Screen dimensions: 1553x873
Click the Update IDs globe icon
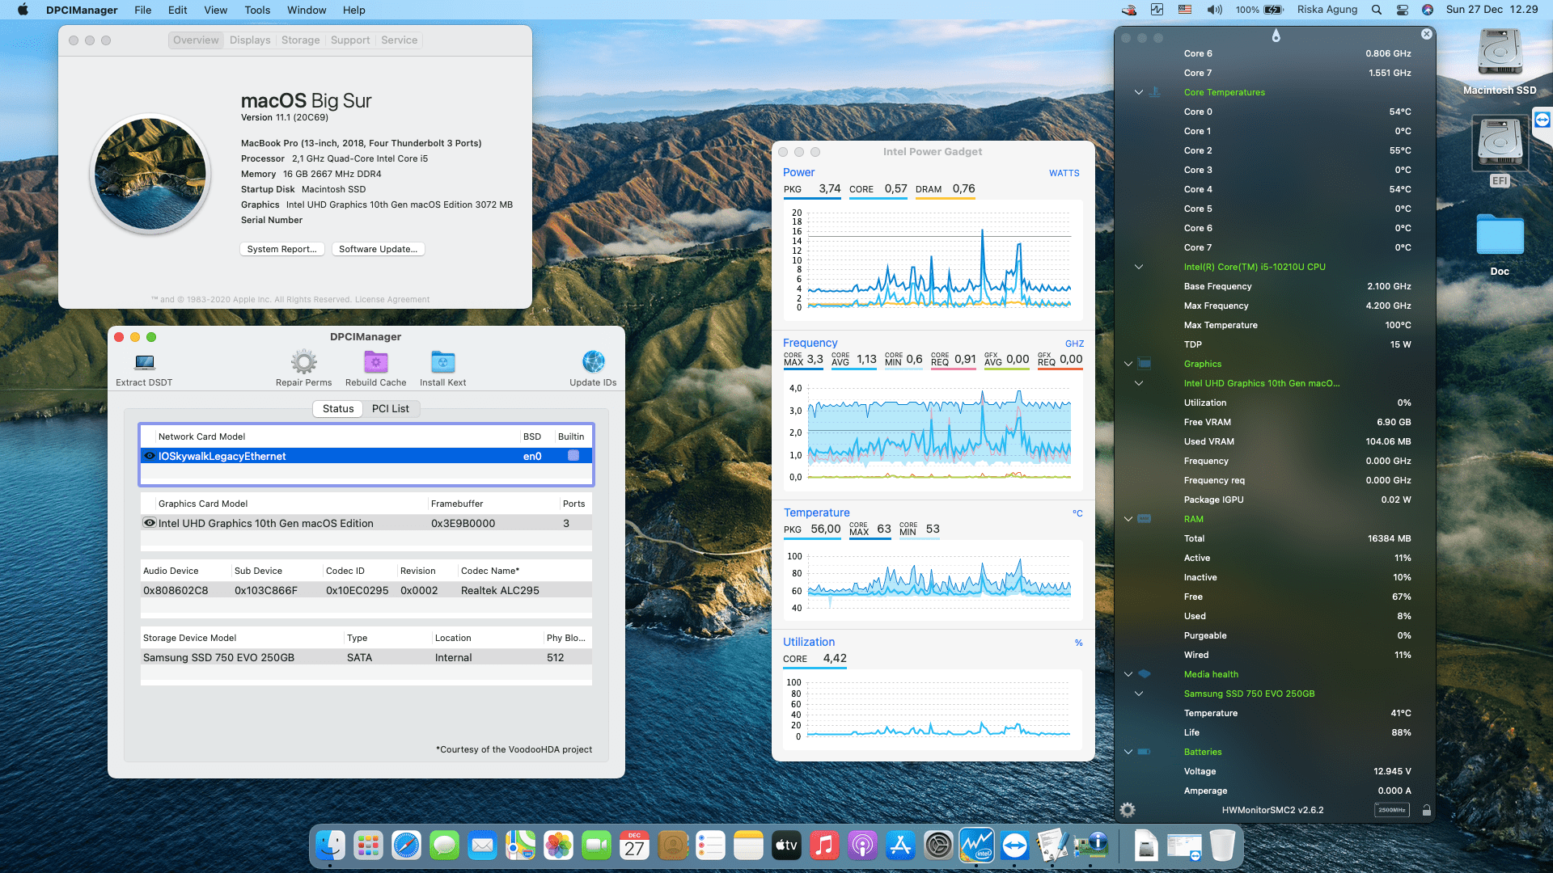[593, 361]
